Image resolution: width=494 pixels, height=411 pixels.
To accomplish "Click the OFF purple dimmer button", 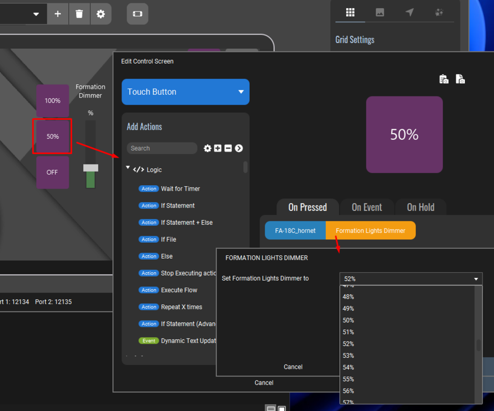I will pos(53,173).
